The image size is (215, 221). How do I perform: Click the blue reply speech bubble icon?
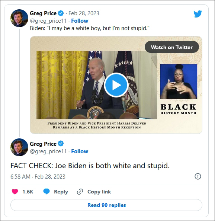tap(46, 192)
